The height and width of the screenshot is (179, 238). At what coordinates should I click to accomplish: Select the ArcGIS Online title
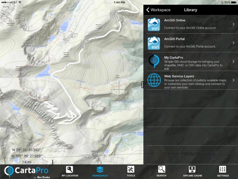coord(175,20)
